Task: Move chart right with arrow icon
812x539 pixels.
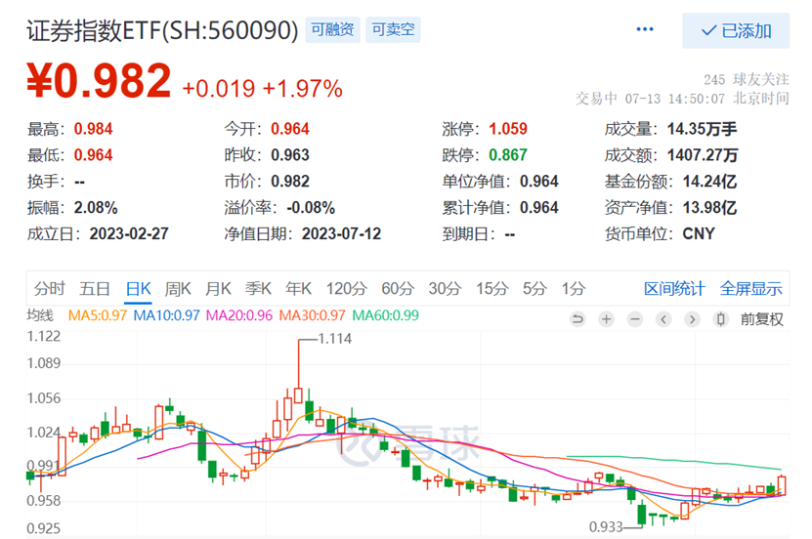Action: pyautogui.click(x=692, y=319)
